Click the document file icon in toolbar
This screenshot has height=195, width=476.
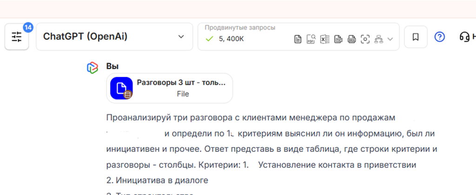[298, 39]
